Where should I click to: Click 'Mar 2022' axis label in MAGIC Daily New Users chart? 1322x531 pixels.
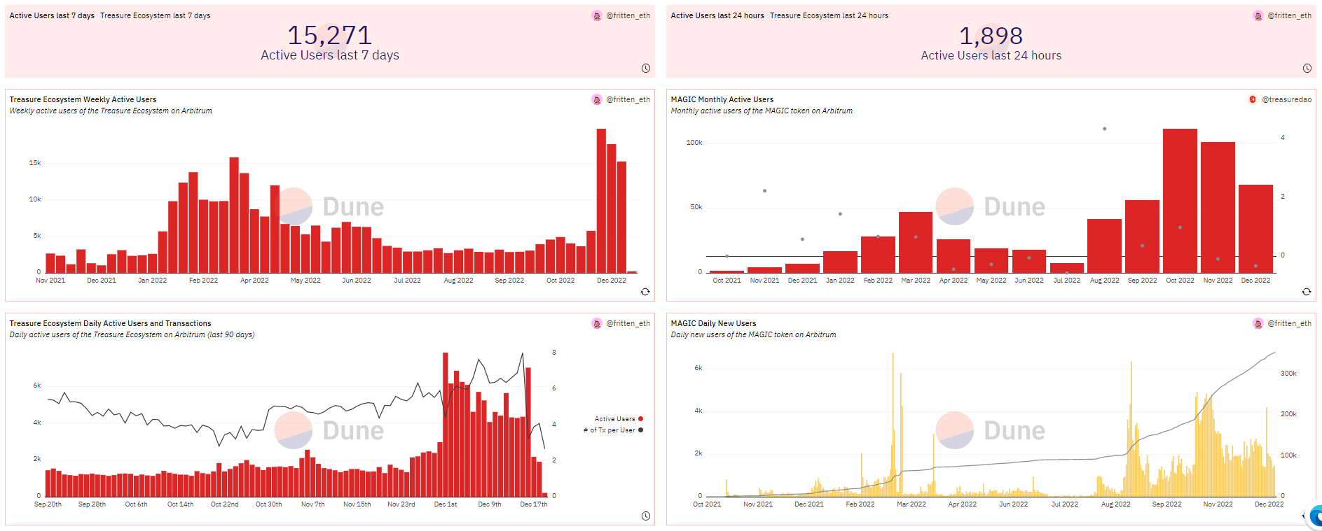911,504
